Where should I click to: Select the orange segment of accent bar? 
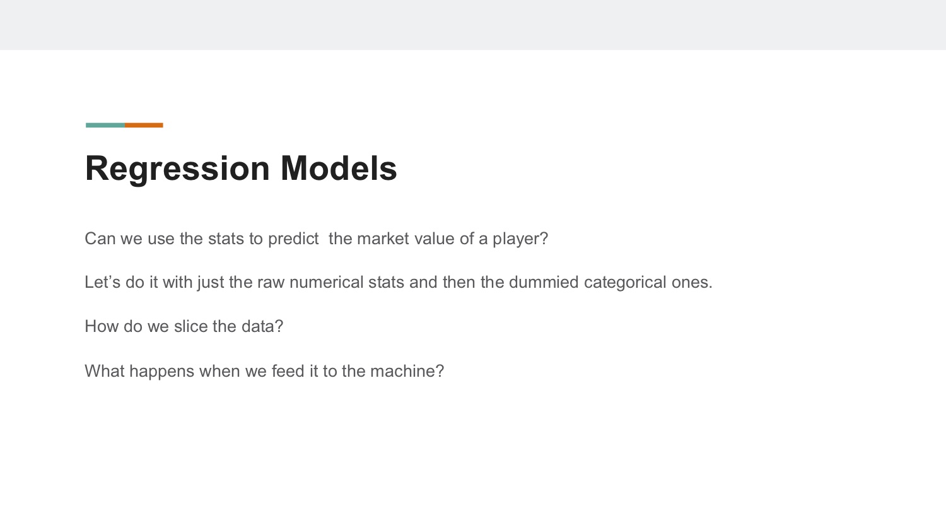tap(144, 125)
